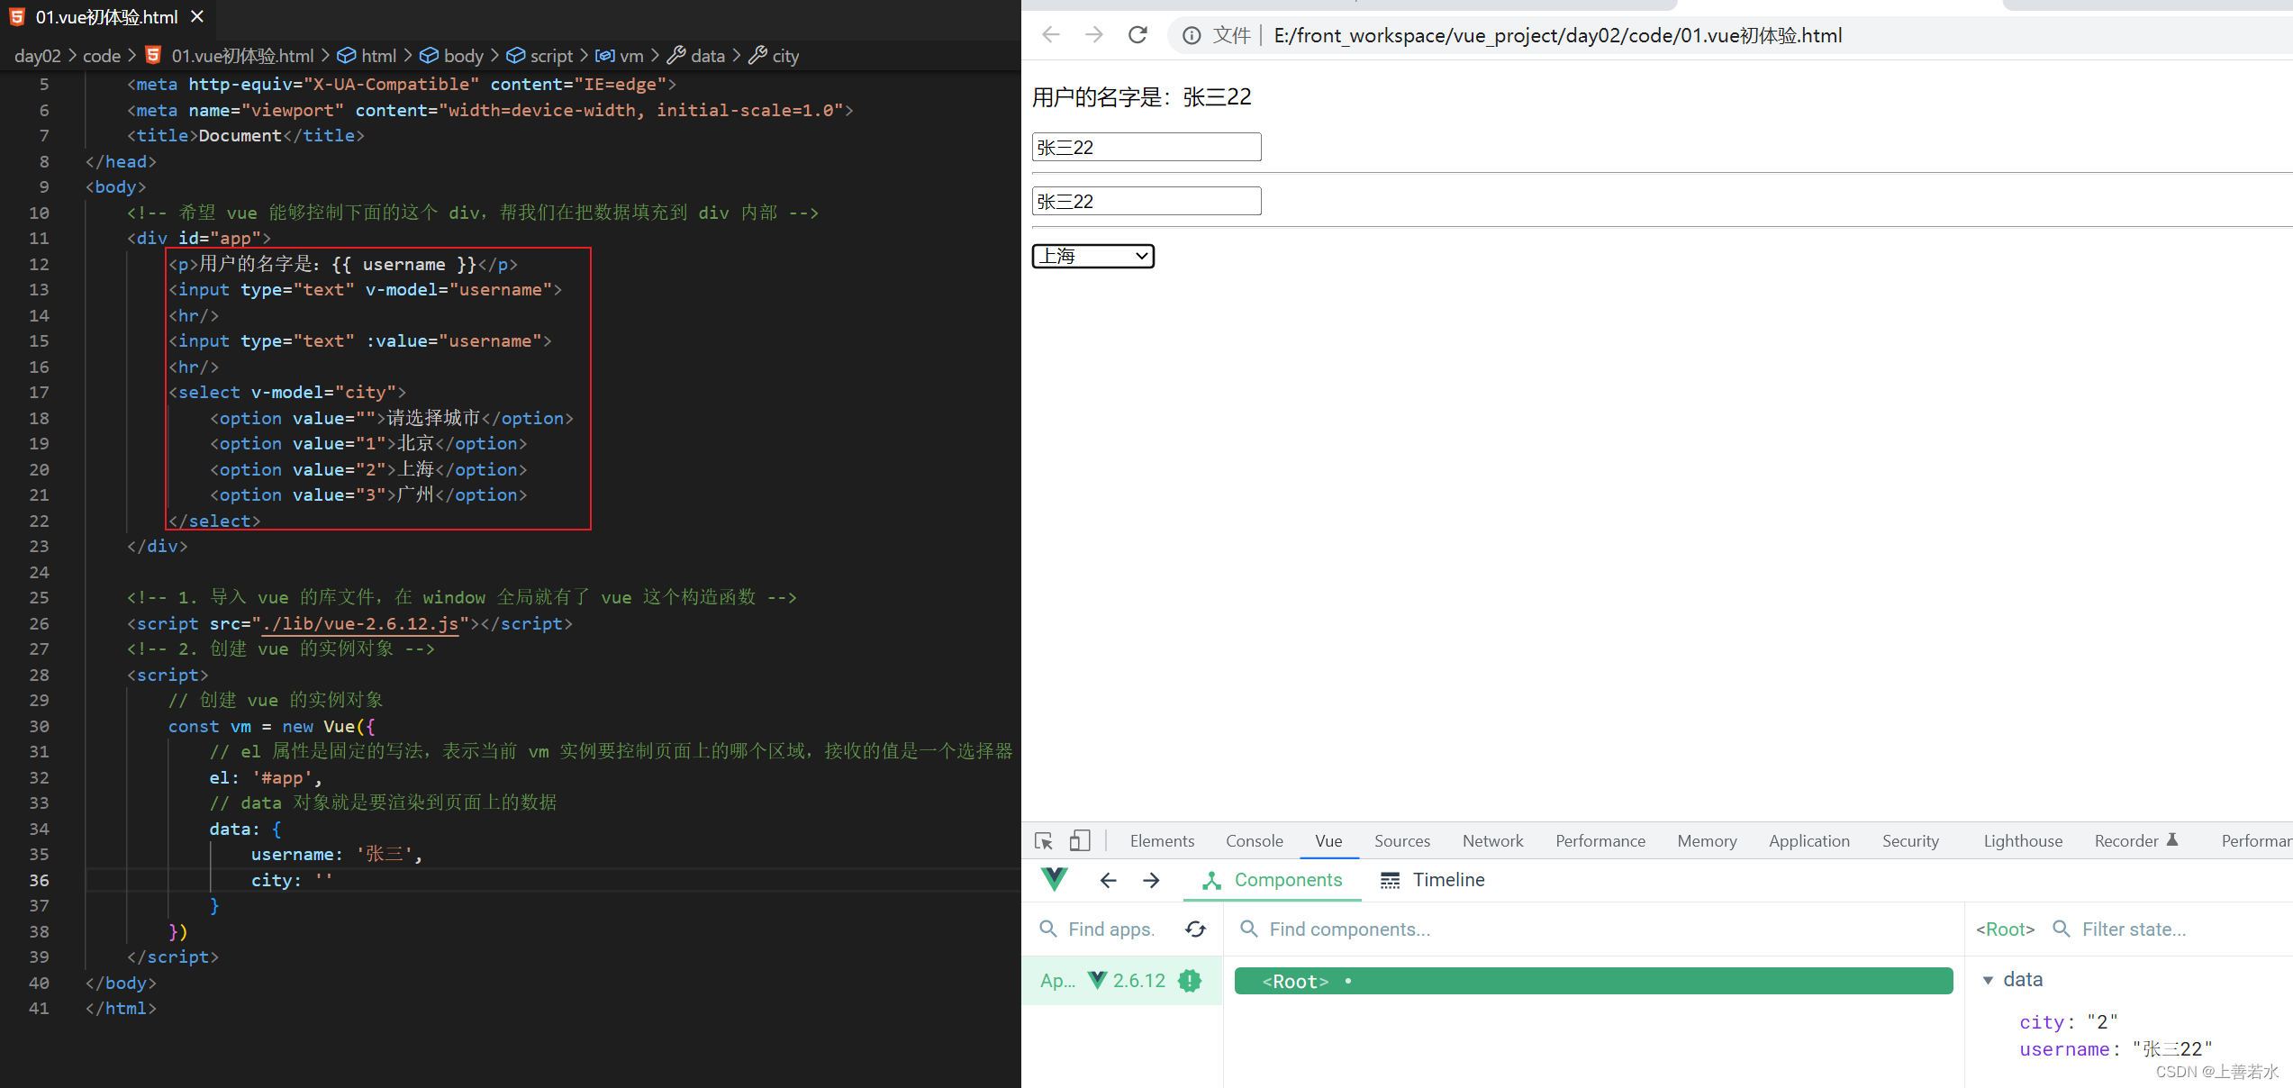
Task: Click the <Root> label in state panel
Action: (2005, 929)
